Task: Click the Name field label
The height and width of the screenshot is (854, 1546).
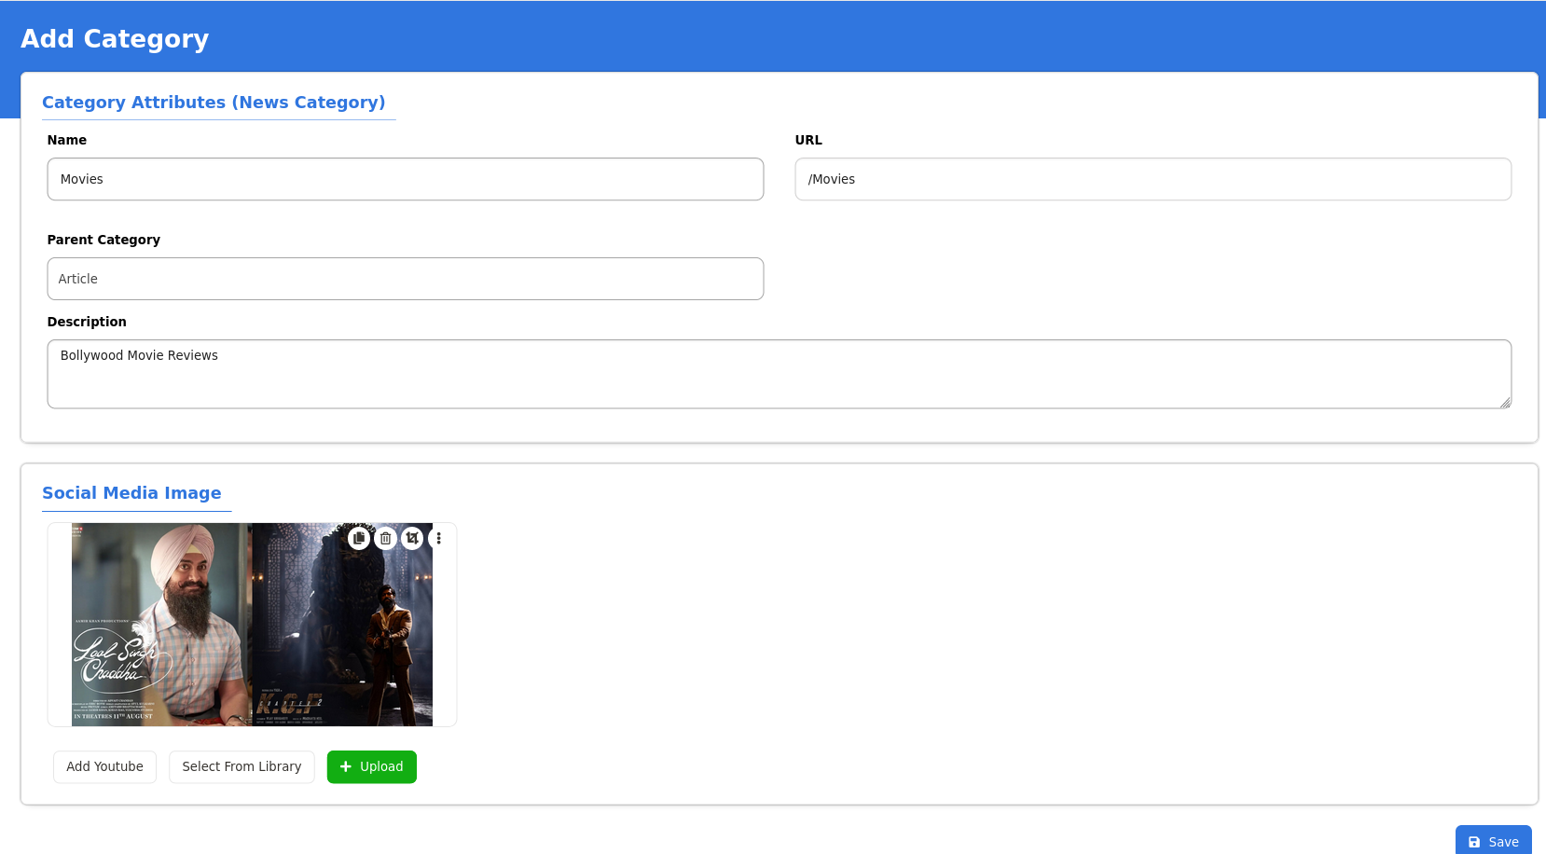Action: [x=67, y=140]
